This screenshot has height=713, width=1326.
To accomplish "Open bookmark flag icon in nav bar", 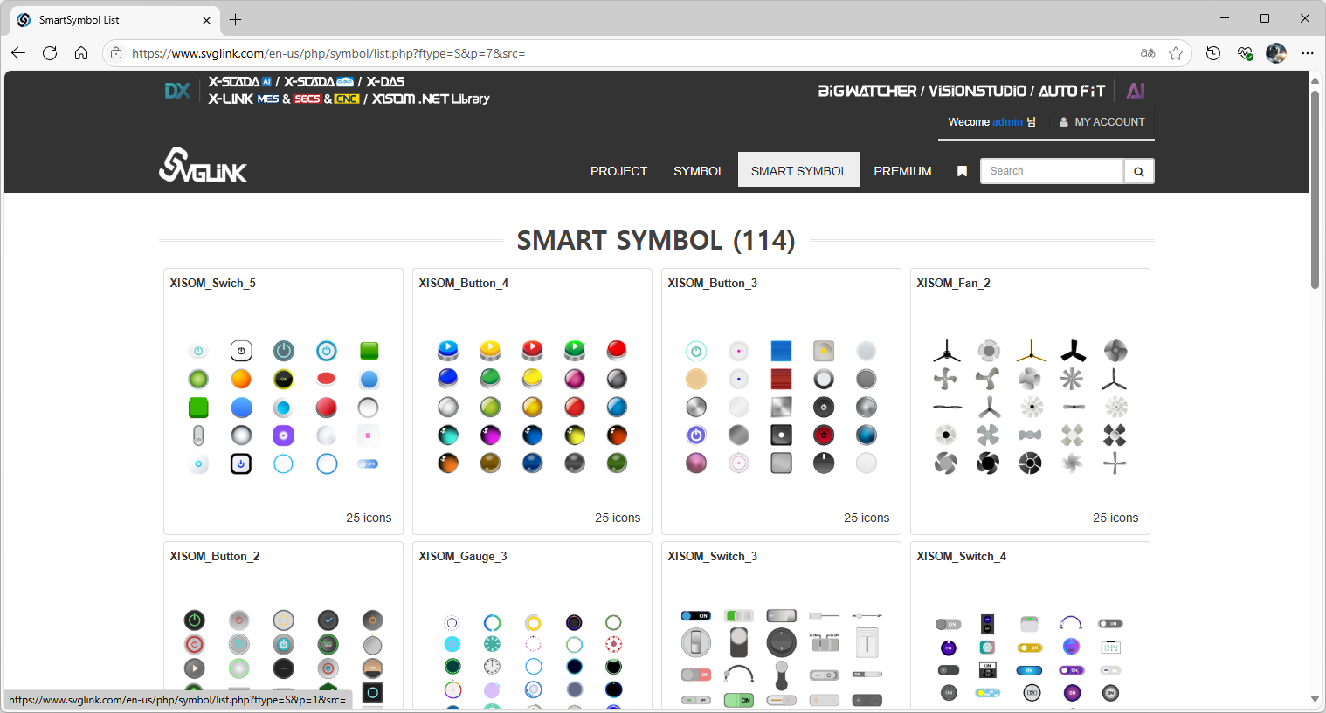I will 962,171.
